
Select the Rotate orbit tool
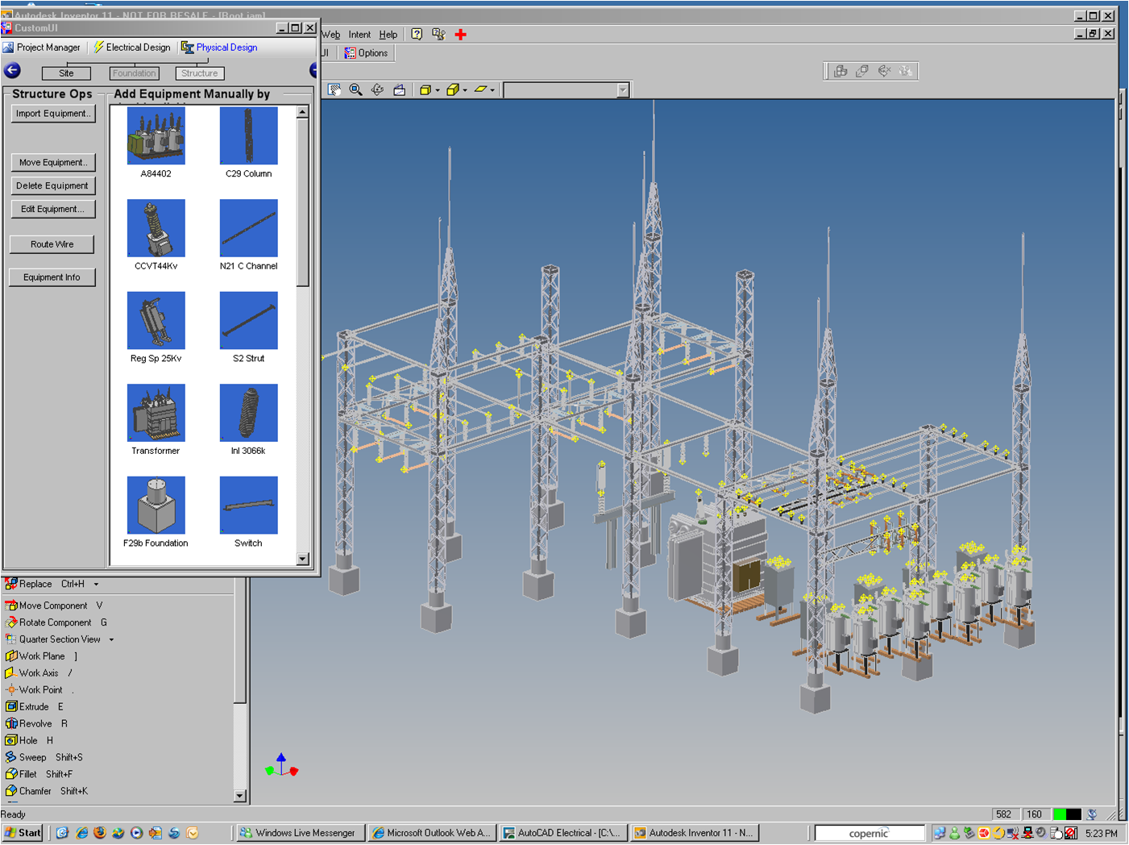point(377,89)
